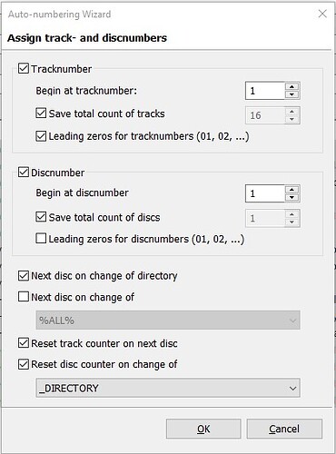Increase the begin at tracknumber value
Image resolution: width=336 pixels, height=454 pixels.
292,86
